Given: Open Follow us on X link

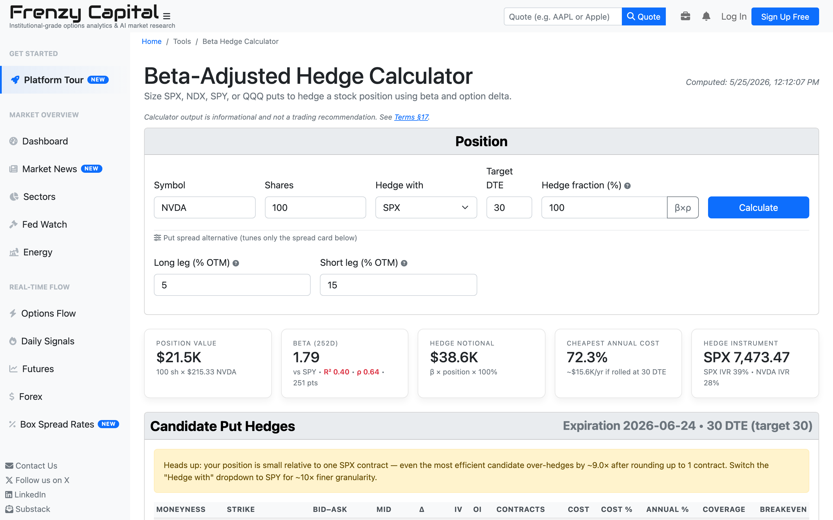Looking at the screenshot, I should coord(42,480).
